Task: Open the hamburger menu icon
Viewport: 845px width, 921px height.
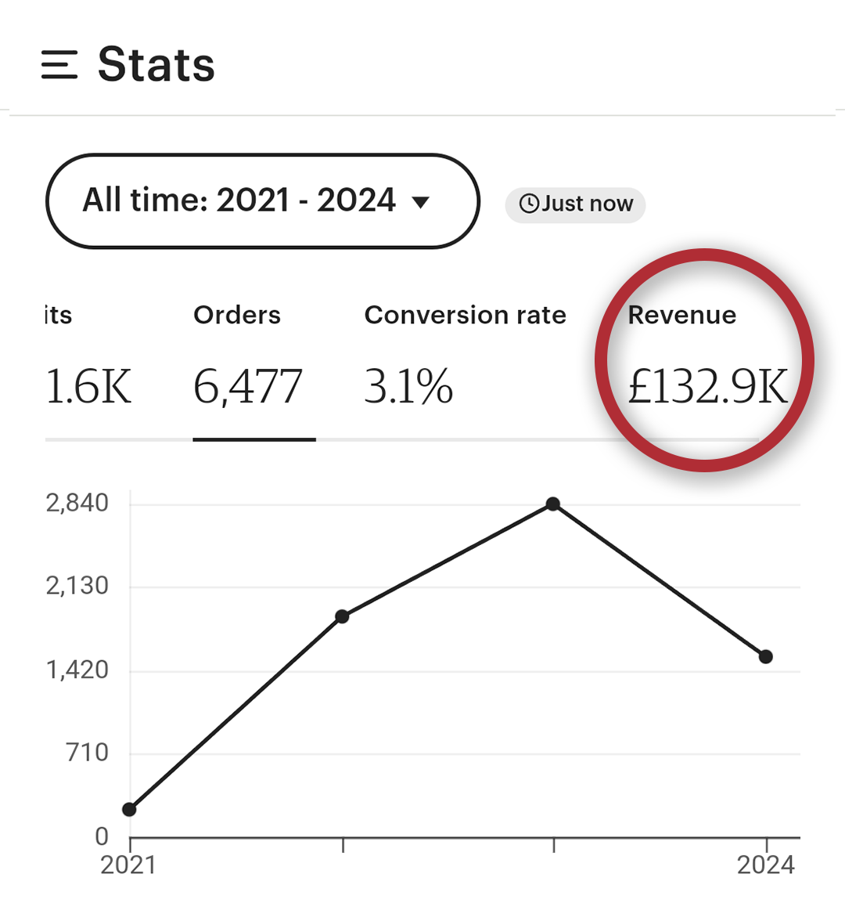Action: click(x=59, y=64)
